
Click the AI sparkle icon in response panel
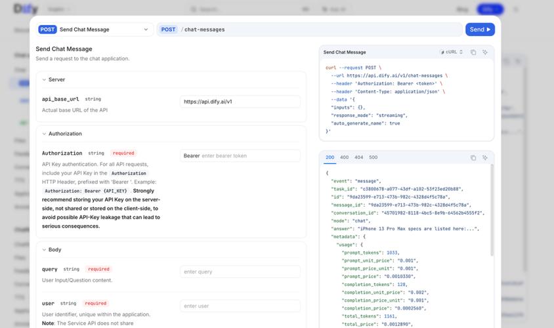[x=485, y=158]
